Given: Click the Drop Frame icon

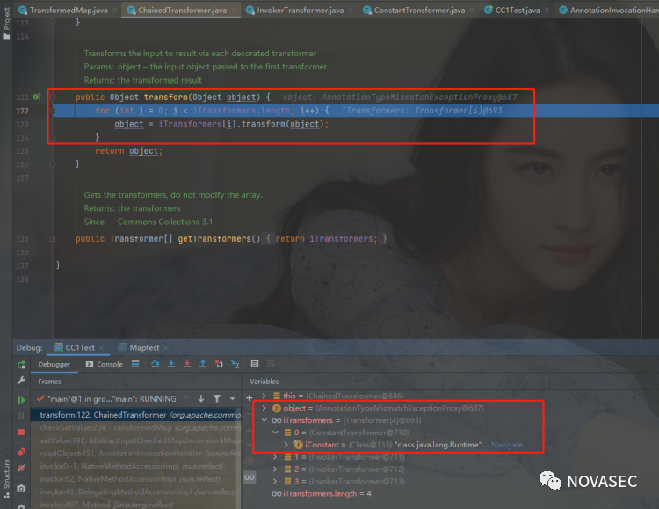Looking at the screenshot, I should point(219,364).
